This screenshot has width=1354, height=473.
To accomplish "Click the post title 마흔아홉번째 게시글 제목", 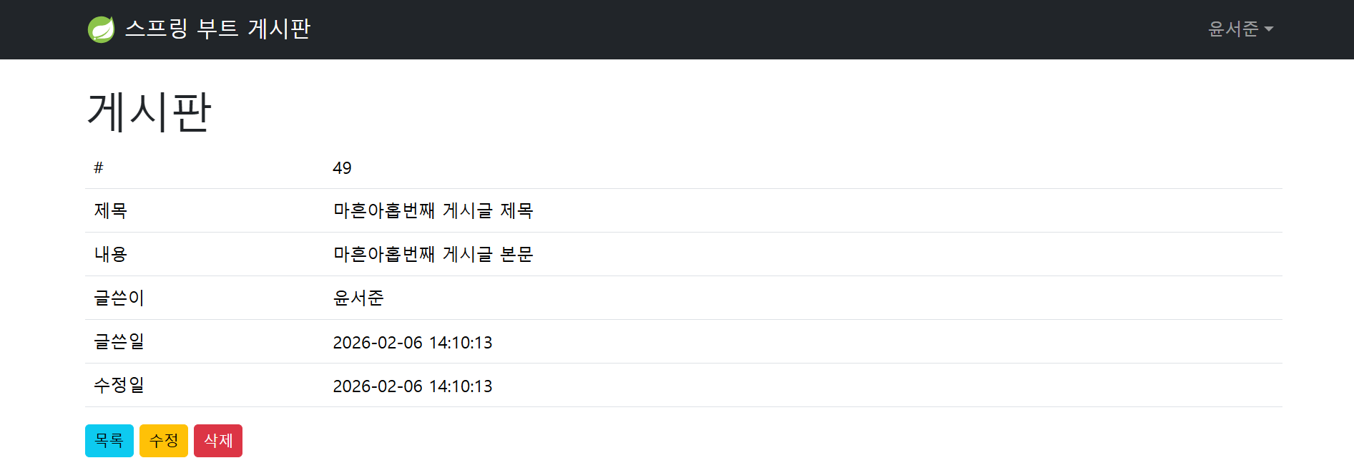I will pos(433,211).
